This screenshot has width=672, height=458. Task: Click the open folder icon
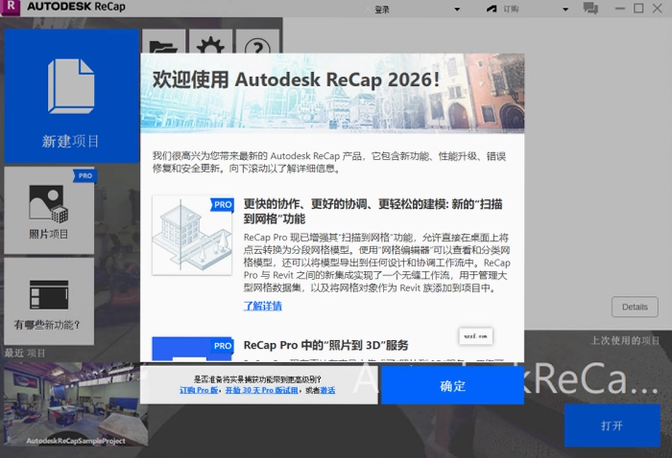click(164, 41)
